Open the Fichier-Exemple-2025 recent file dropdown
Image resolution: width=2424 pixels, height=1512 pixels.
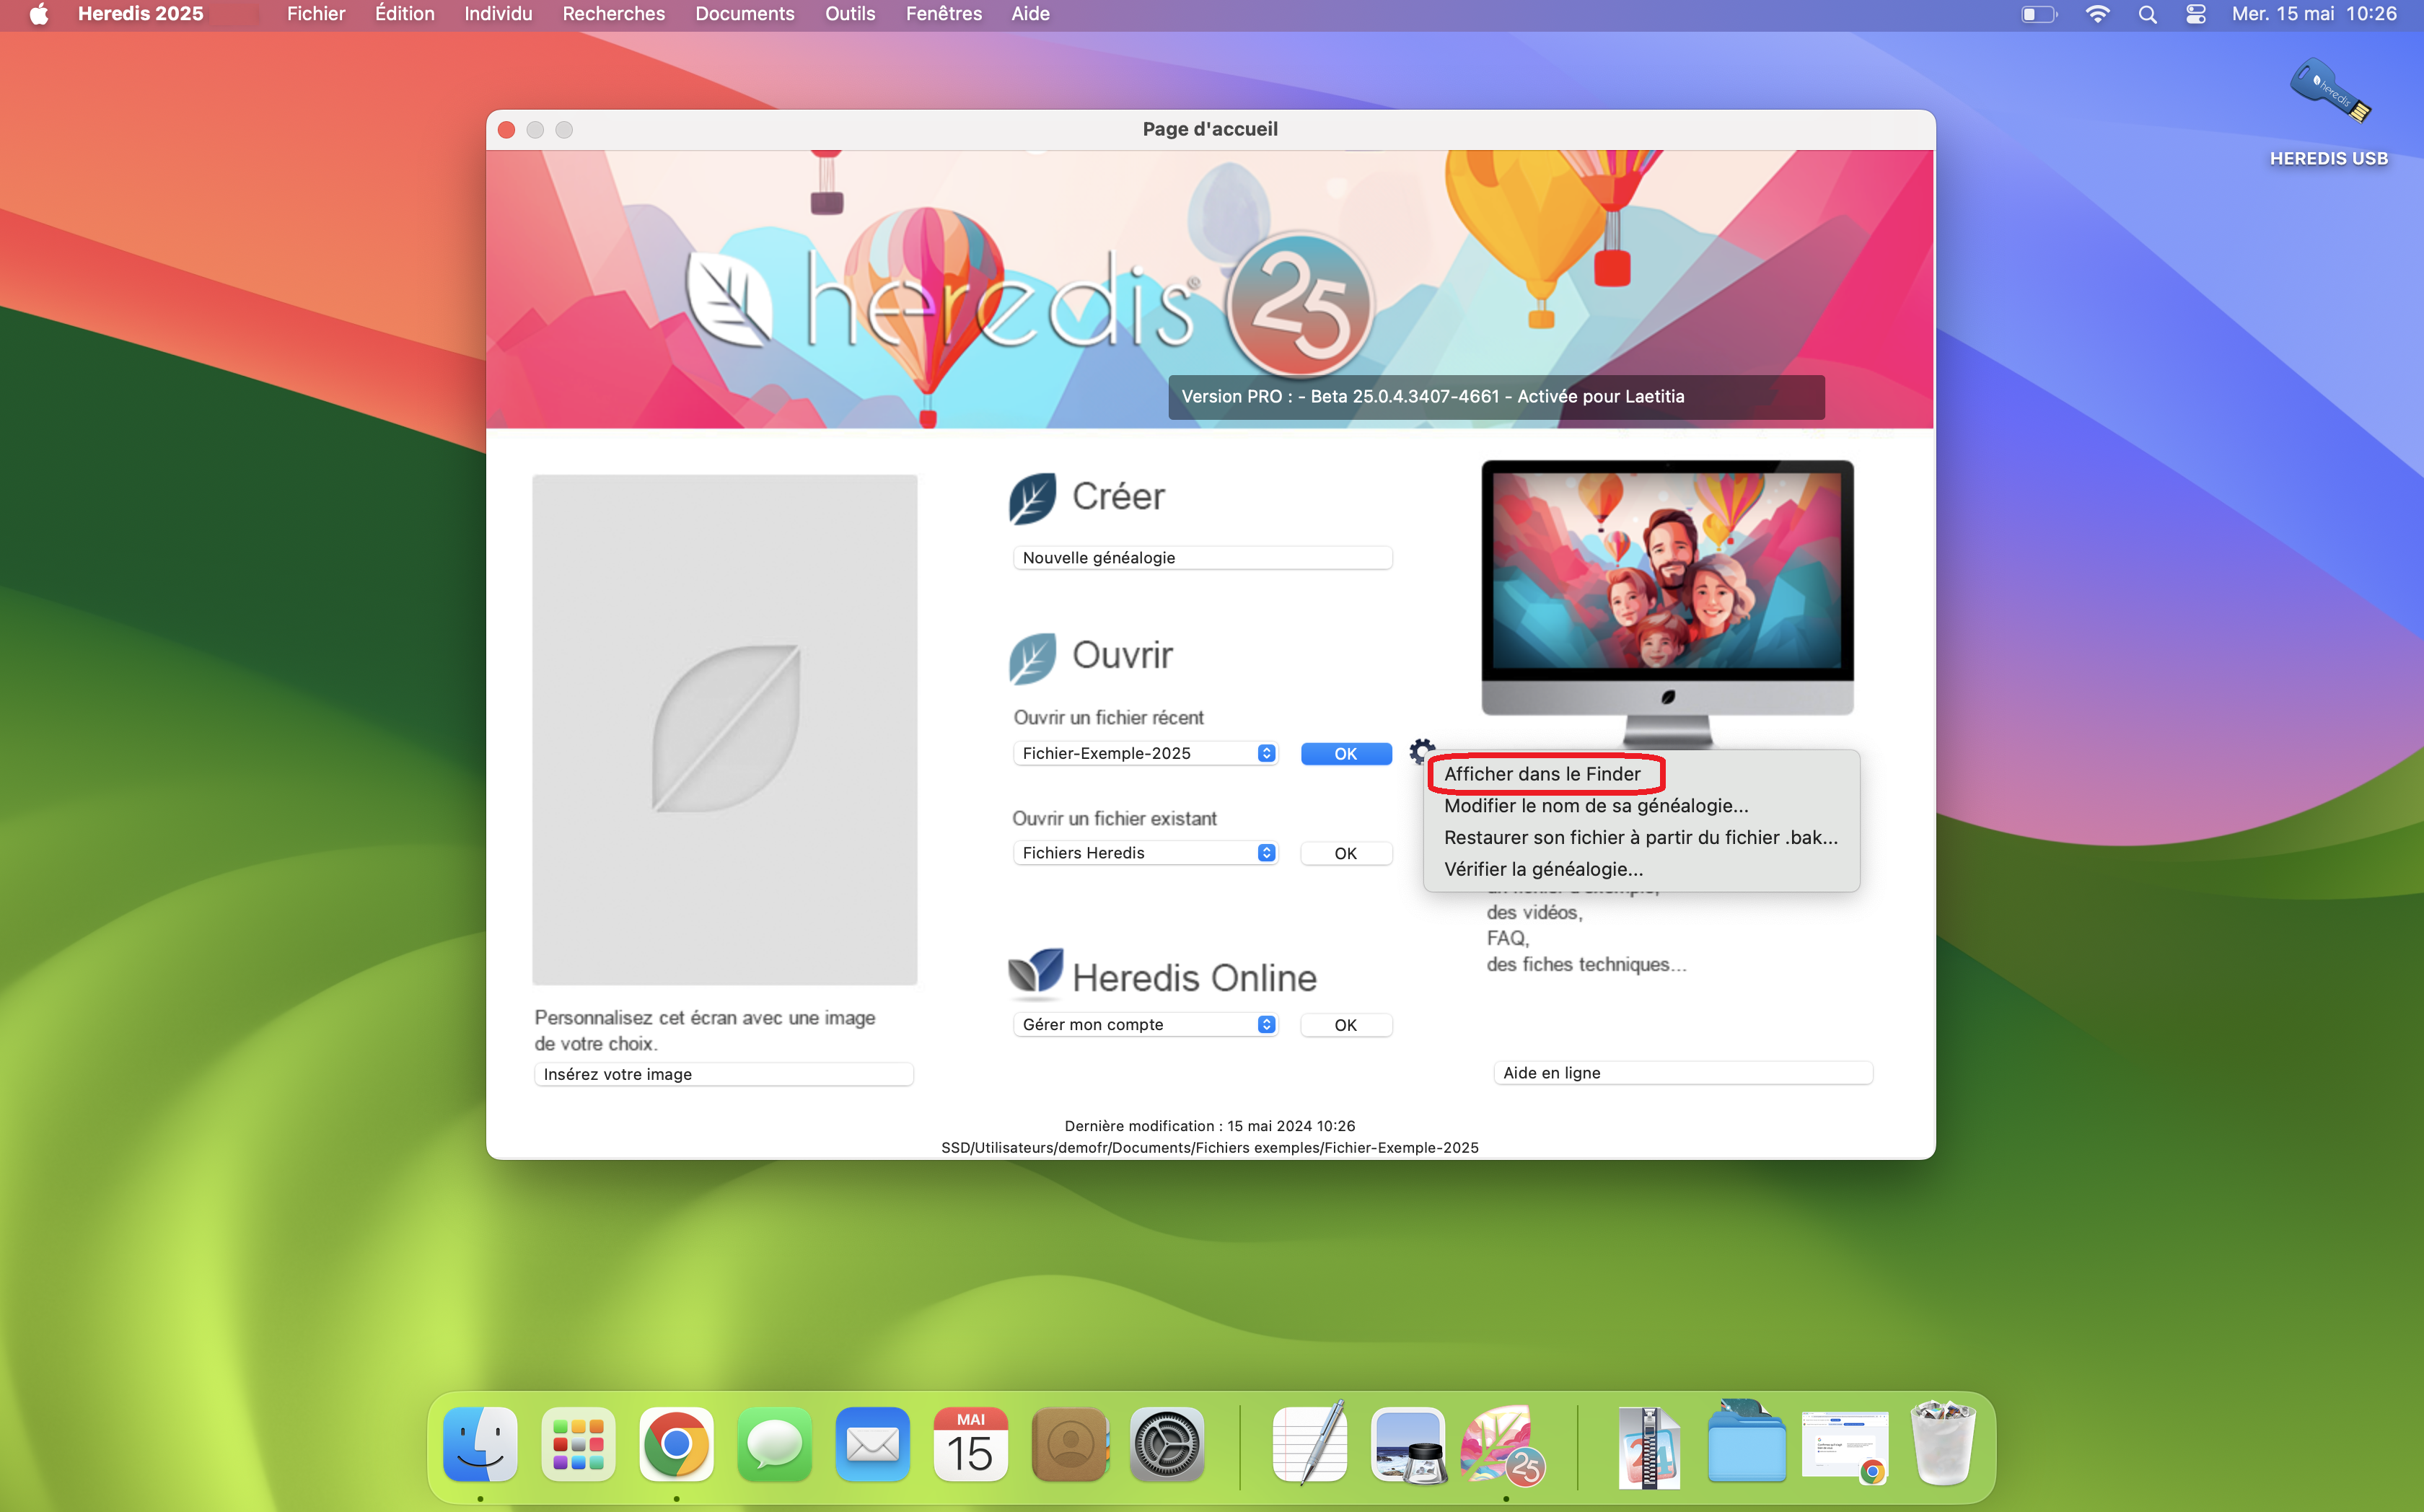[x=1145, y=753]
